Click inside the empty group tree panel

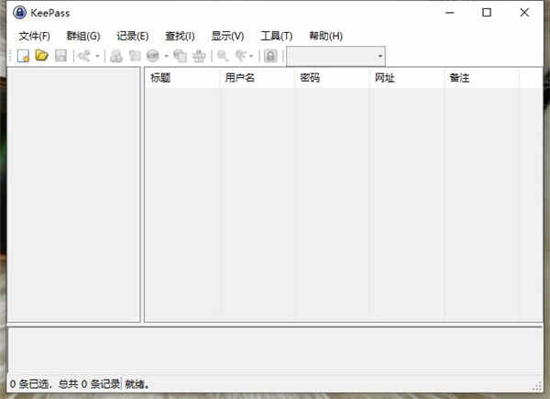[73, 194]
